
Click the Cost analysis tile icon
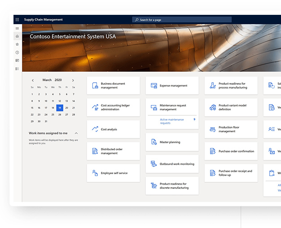[95, 129]
